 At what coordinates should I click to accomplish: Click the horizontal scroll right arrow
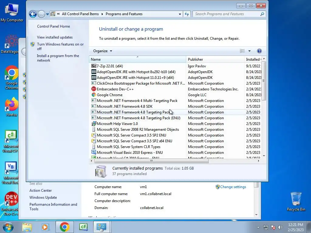point(258,161)
